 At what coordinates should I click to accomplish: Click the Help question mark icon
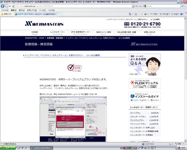(181, 14)
